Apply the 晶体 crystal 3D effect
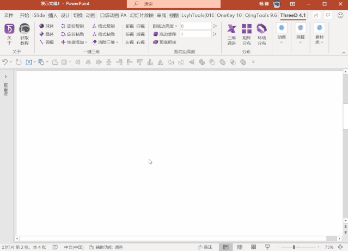The height and width of the screenshot is (251, 348). click(47, 34)
